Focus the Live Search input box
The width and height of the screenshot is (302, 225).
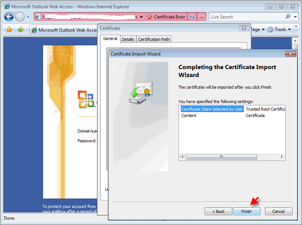click(247, 17)
